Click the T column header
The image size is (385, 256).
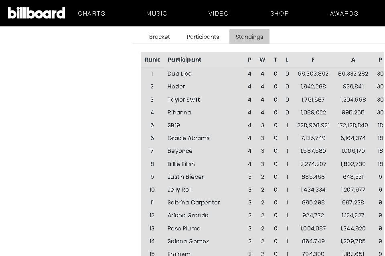tap(276, 60)
